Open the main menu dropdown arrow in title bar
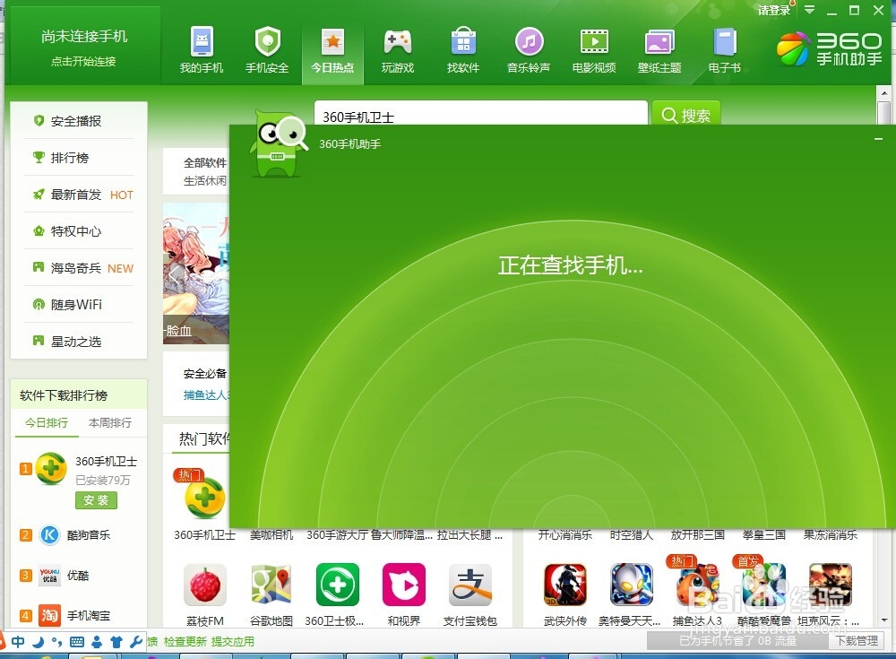Viewport: 896px width, 659px height. click(809, 10)
